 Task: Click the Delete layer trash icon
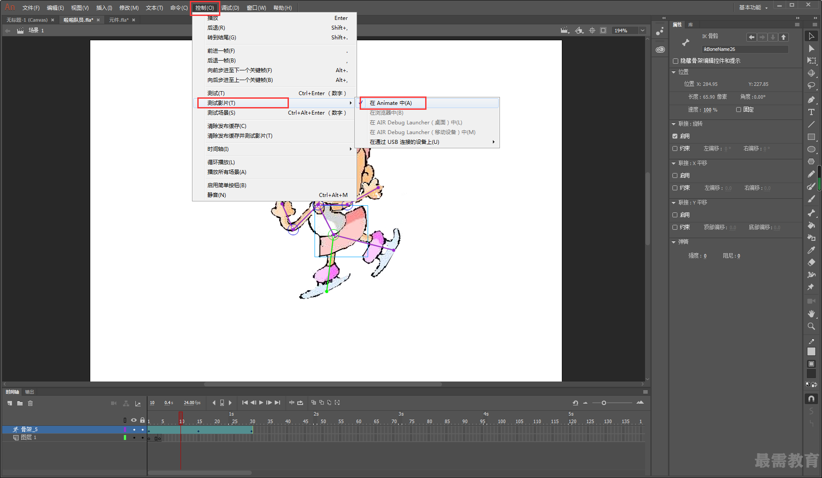coord(30,403)
